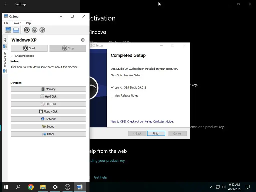256x192 pixels.
Task: Click the power start icon in QtEmu toolbar
Action: pyautogui.click(x=27, y=30)
